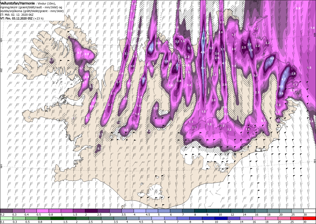Click lower legend swatch between 0.1 and 0.3
Viewport: 316px width, 224px height.
[7, 218]
